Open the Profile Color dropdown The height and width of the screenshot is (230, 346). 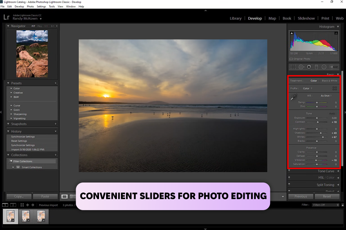pos(307,88)
